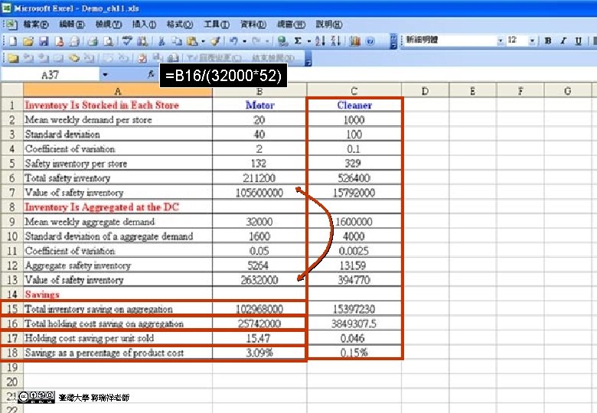Click the Redo arrow icon

click(x=256, y=41)
